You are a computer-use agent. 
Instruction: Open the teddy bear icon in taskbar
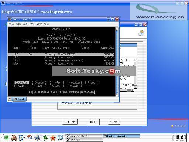pyautogui.click(x=14, y=138)
